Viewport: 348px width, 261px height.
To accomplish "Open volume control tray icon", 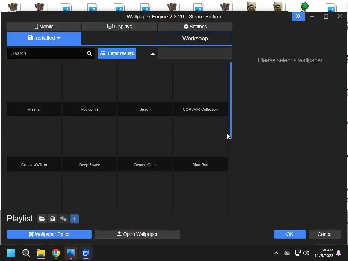I will [x=306, y=253].
